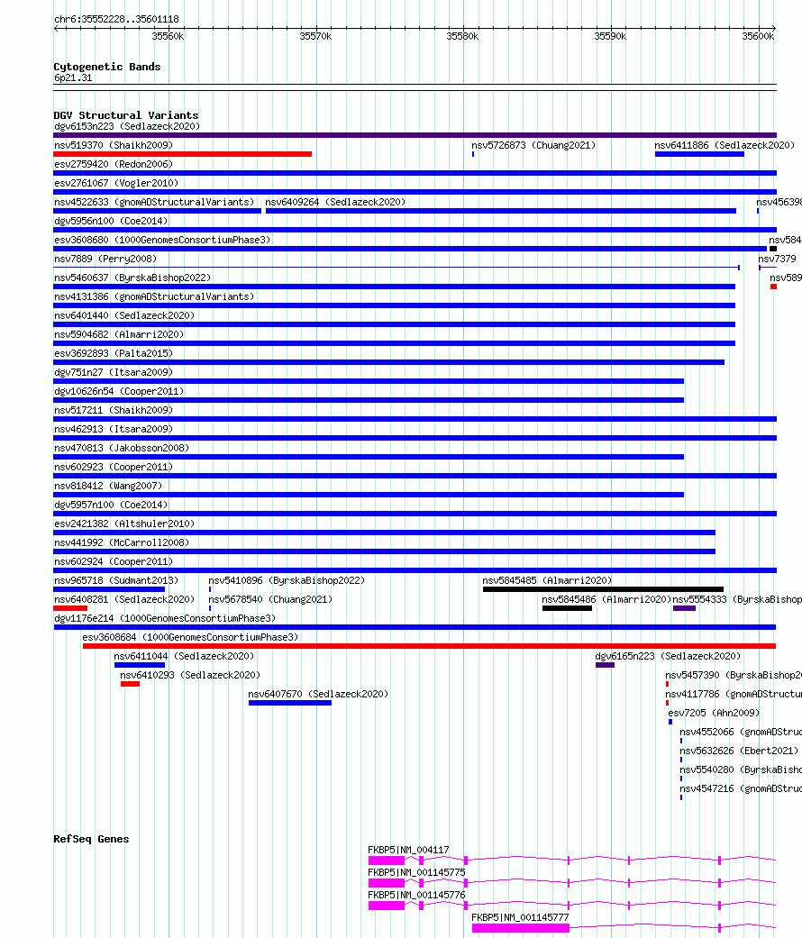Click the 35570k ruler position label

[x=315, y=36]
